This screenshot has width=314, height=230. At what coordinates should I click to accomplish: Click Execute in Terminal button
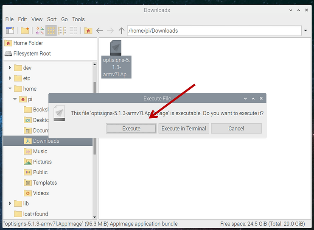tap(184, 128)
